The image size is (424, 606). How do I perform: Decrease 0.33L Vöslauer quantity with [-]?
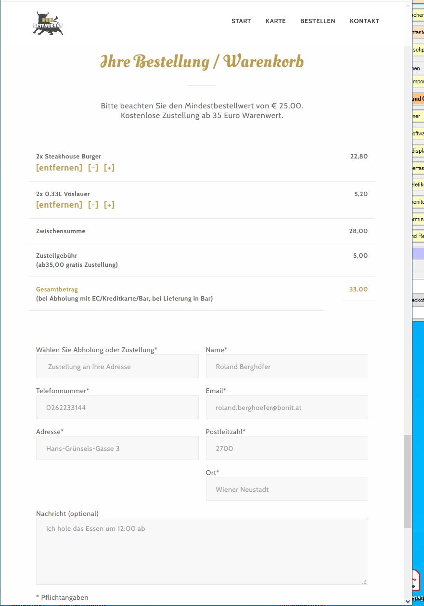(x=93, y=205)
